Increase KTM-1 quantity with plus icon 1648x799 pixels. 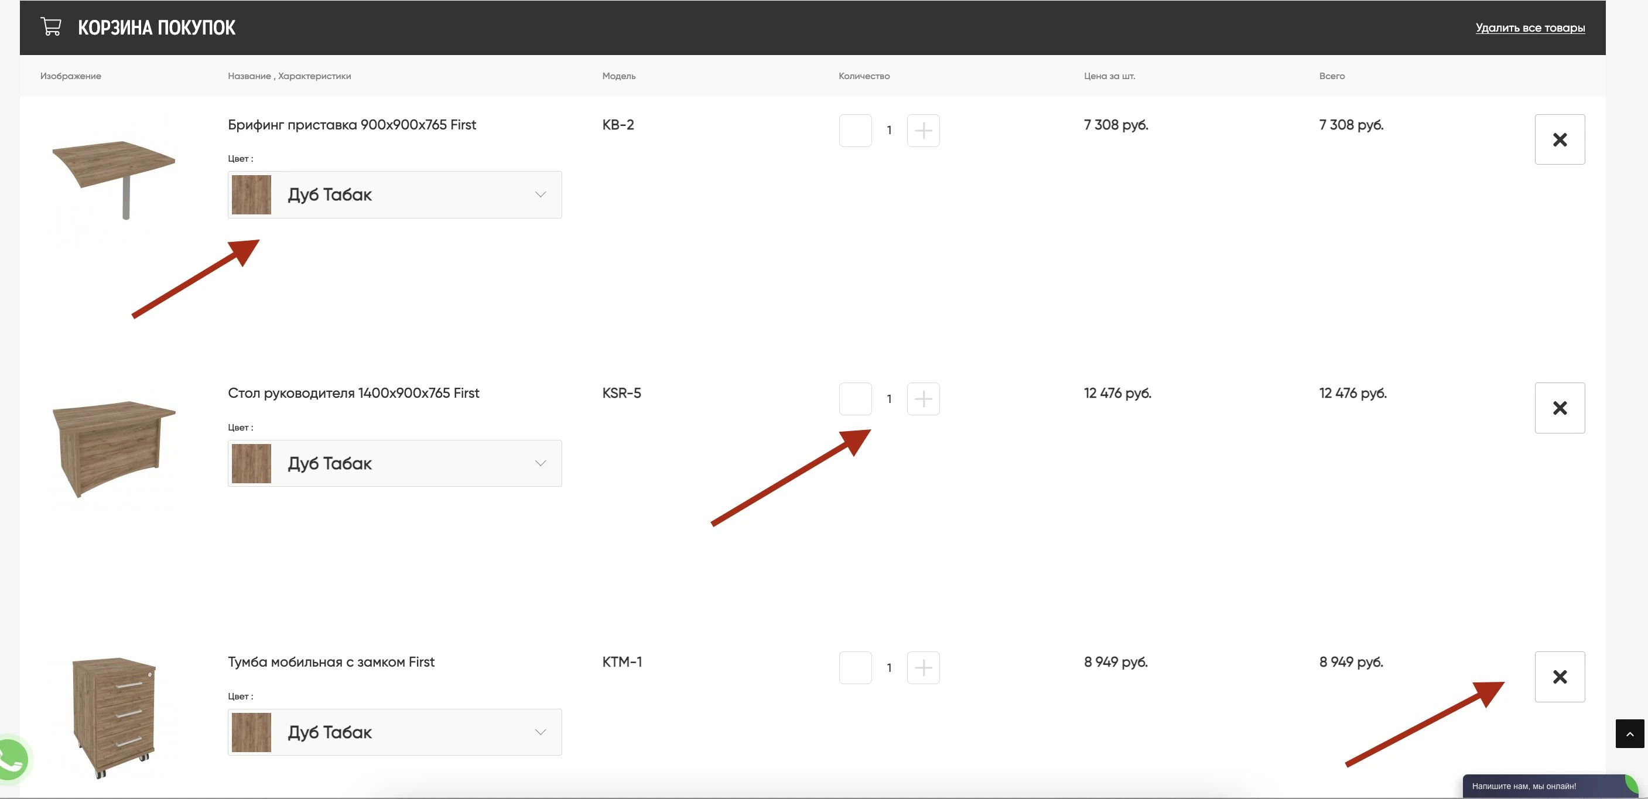tap(922, 668)
